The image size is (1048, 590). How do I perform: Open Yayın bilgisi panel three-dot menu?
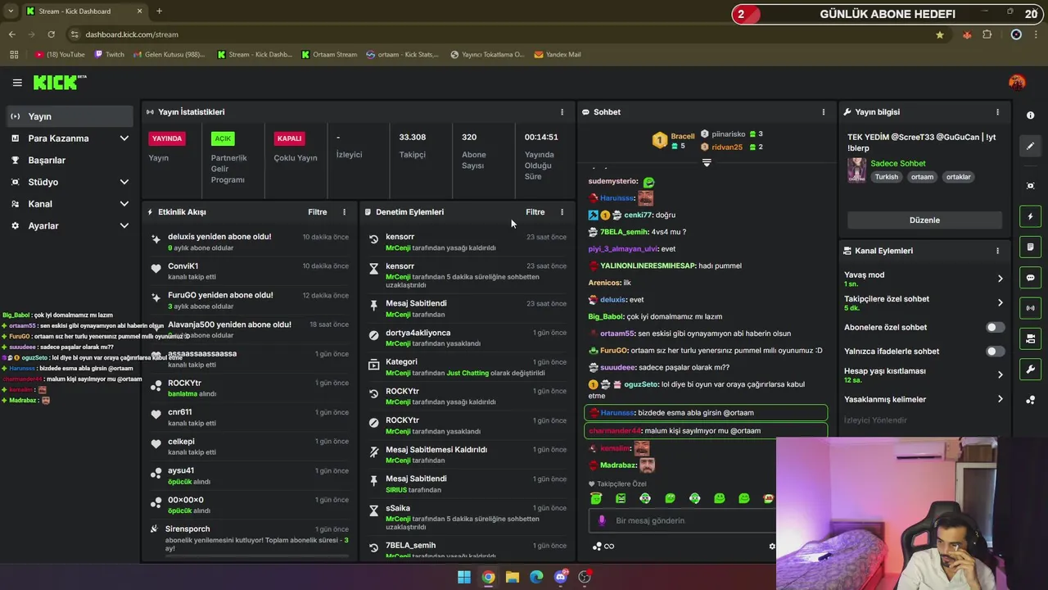click(x=997, y=111)
